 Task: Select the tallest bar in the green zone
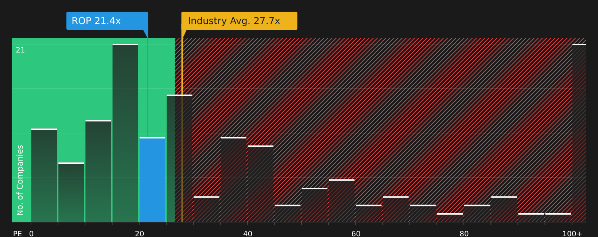(x=125, y=133)
